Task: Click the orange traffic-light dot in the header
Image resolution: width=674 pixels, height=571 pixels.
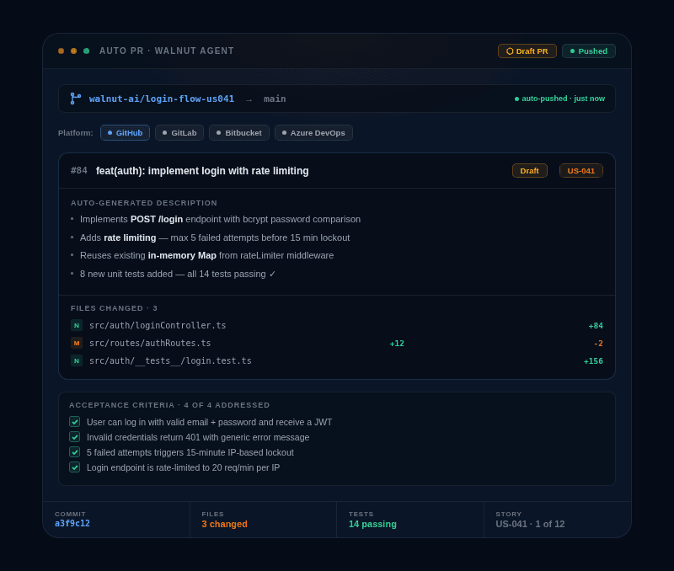Action: pyautogui.click(x=61, y=51)
